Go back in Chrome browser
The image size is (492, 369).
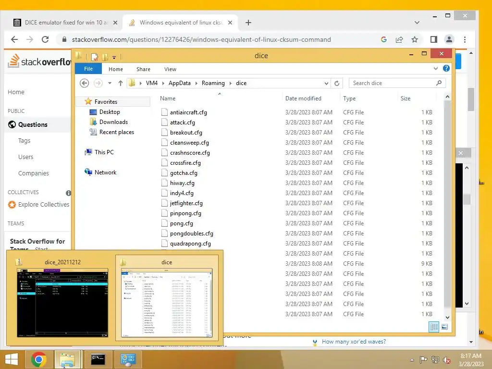coord(14,39)
